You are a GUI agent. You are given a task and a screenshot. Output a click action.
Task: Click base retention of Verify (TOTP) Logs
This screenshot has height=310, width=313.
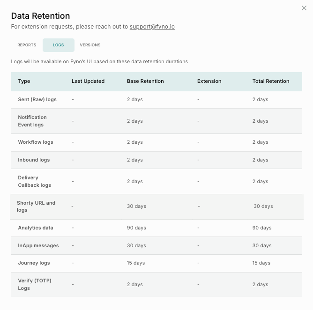pyautogui.click(x=135, y=284)
